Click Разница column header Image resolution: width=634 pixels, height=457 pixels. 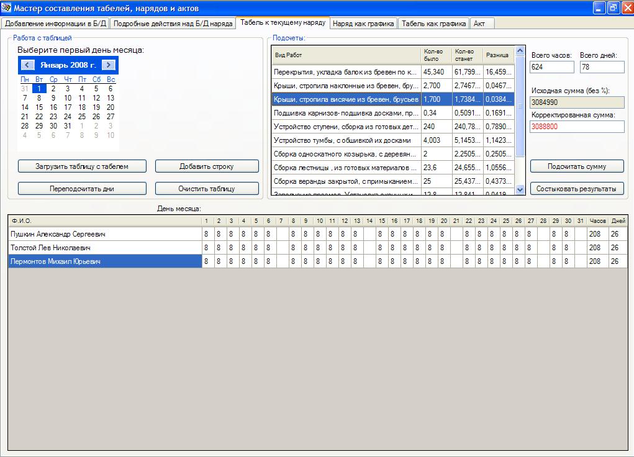click(x=499, y=55)
